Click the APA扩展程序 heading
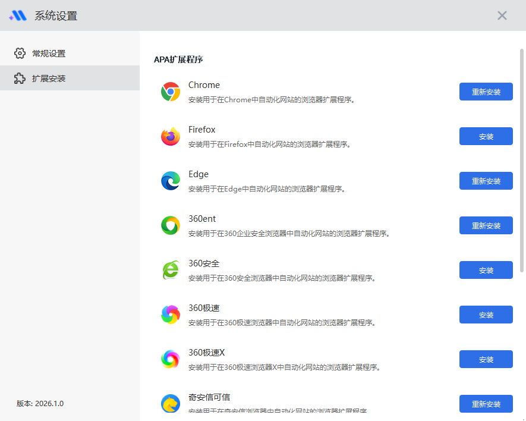Image resolution: width=526 pixels, height=421 pixels. click(x=178, y=59)
